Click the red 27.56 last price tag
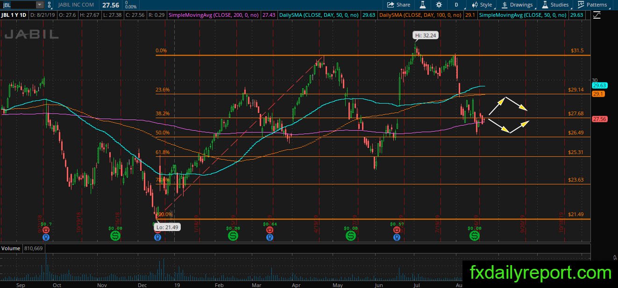The height and width of the screenshot is (288, 618). [x=599, y=119]
